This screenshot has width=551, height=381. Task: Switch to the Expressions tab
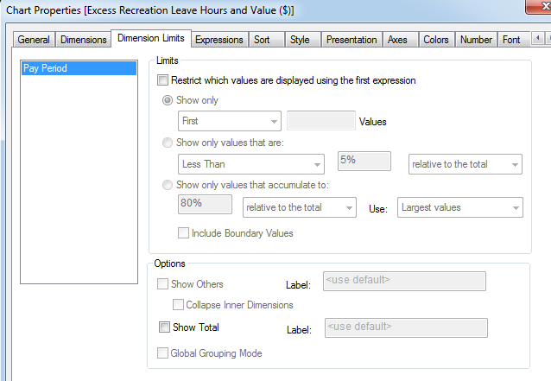coord(218,40)
